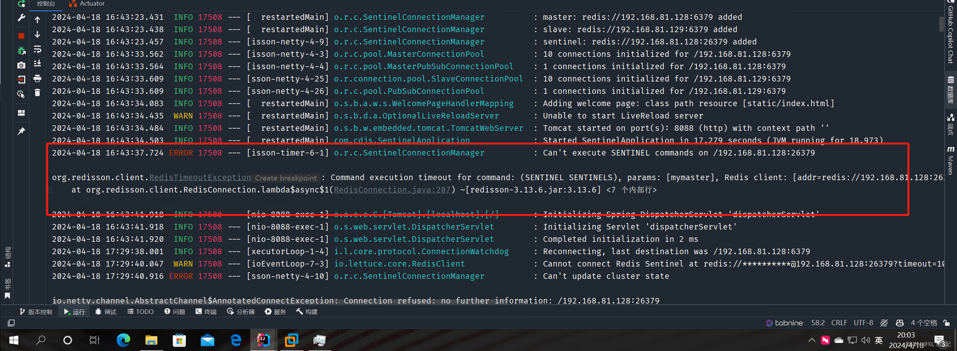Screen dimensions: 957x351
Task: Switch to the 控制台 console tab
Action: (46, 4)
